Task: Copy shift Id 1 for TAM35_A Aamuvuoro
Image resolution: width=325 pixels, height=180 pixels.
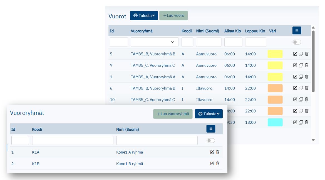Action: tap(301, 77)
